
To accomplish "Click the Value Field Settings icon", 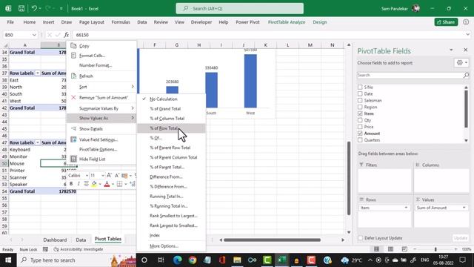I will [x=73, y=139].
